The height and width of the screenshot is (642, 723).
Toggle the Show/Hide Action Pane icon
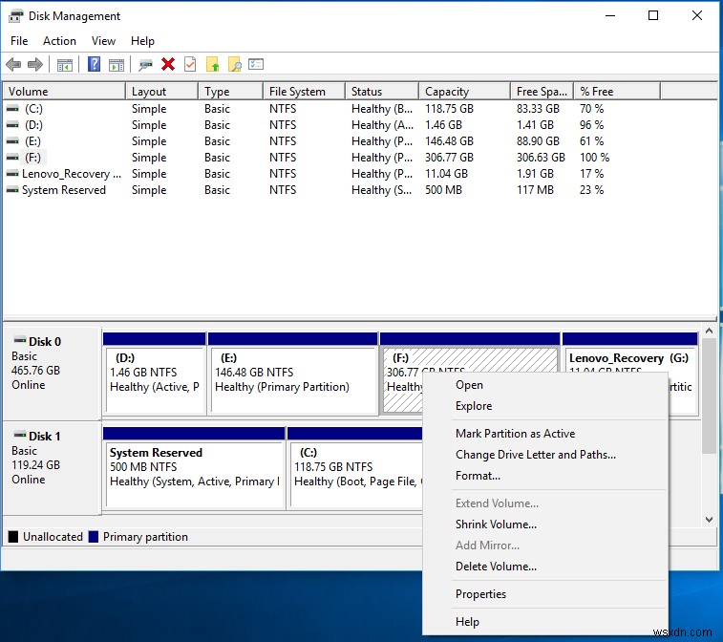(117, 65)
